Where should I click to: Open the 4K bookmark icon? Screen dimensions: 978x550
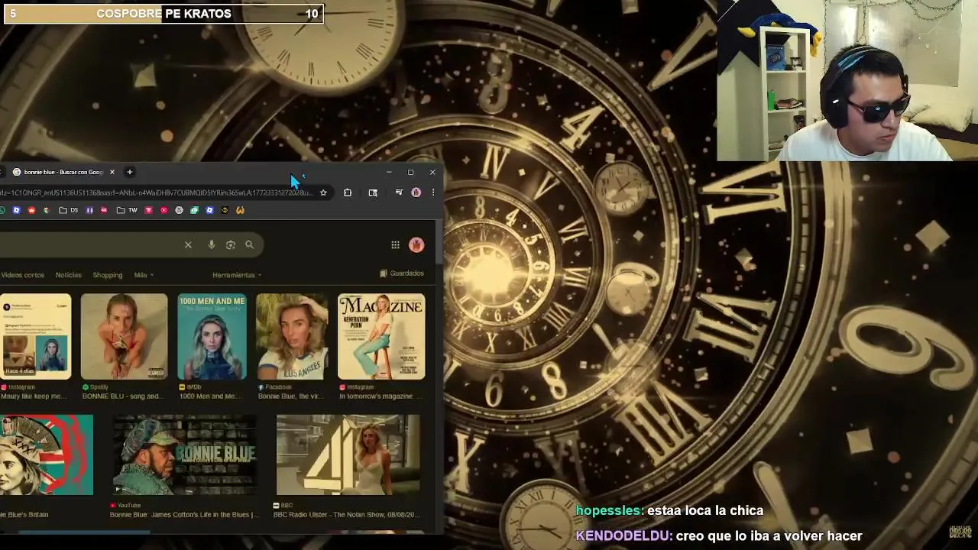[x=104, y=210]
